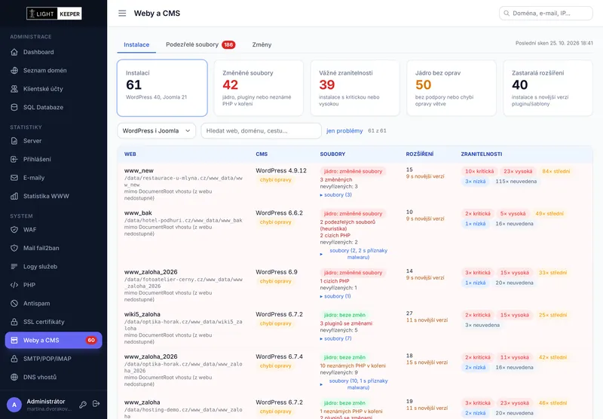Image resolution: width=603 pixels, height=419 pixels.
Task: Click the Logy služeb lines icon
Action: pyautogui.click(x=14, y=266)
